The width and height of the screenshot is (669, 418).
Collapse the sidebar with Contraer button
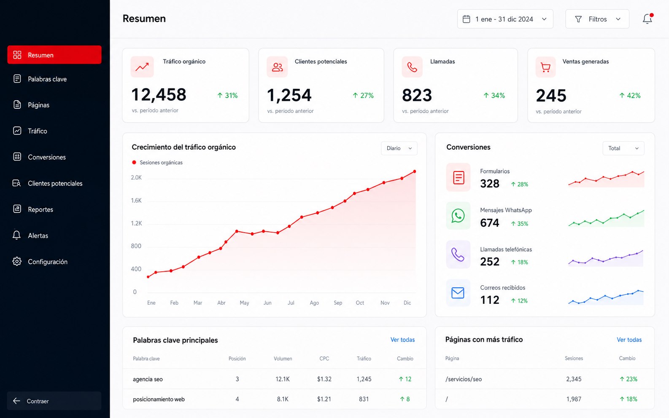click(54, 401)
